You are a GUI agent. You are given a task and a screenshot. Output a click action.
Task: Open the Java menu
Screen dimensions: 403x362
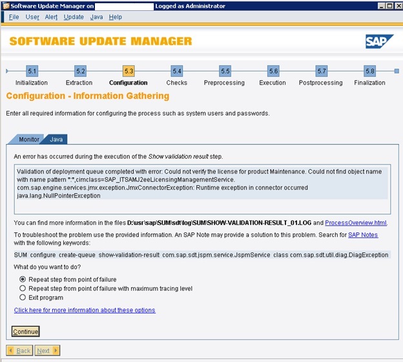point(96,17)
